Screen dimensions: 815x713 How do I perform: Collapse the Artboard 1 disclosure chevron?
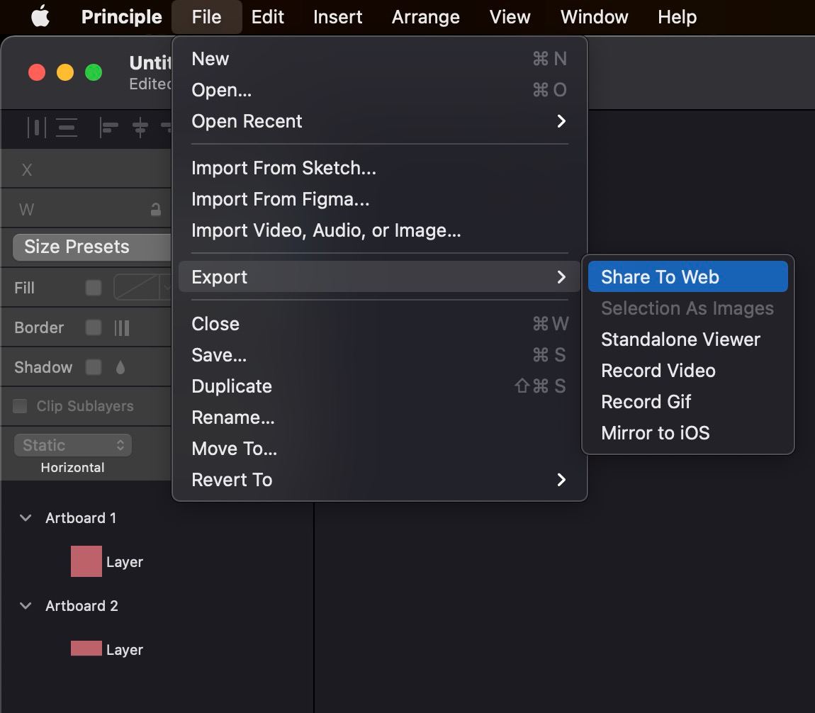click(25, 518)
